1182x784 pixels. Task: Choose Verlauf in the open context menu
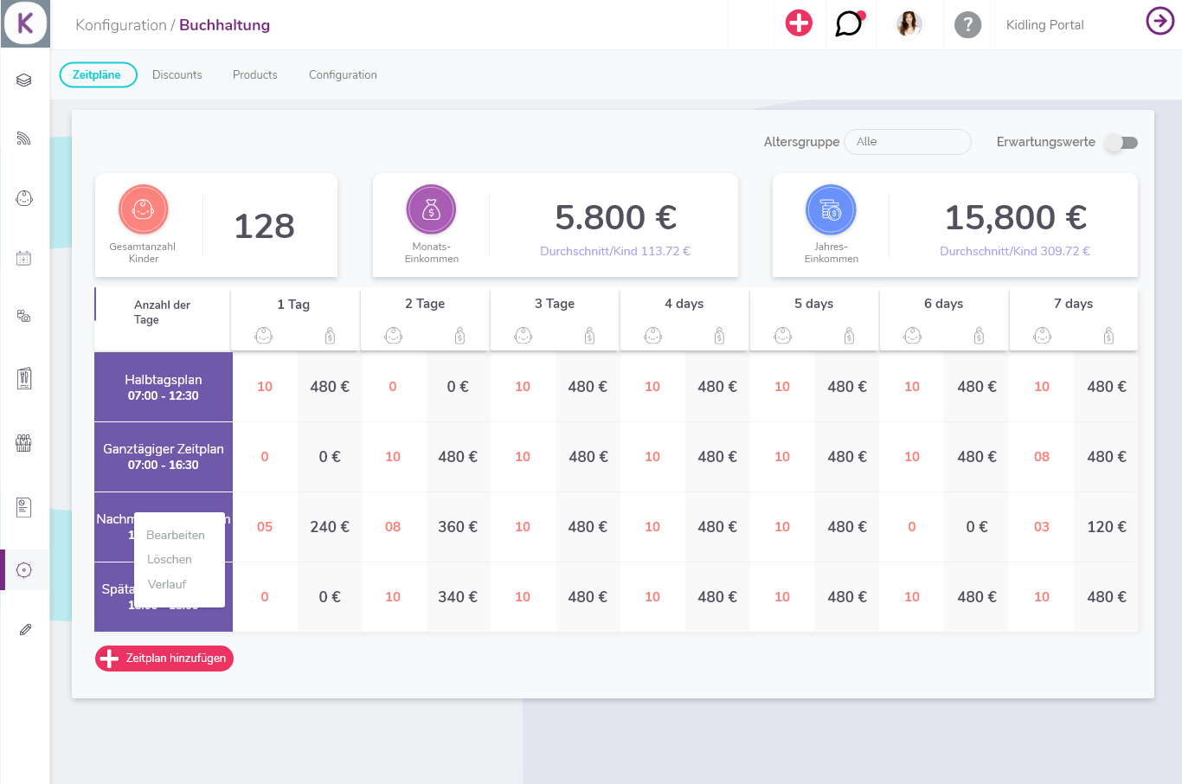pyautogui.click(x=166, y=584)
